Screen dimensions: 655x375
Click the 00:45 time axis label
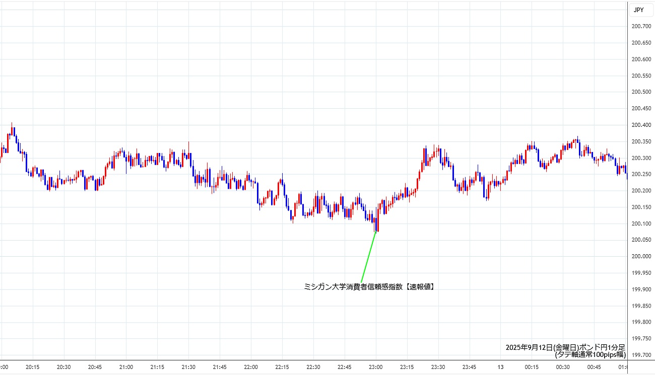click(595, 367)
